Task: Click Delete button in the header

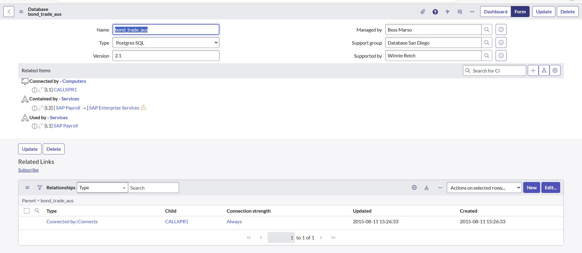Action: click(x=568, y=12)
